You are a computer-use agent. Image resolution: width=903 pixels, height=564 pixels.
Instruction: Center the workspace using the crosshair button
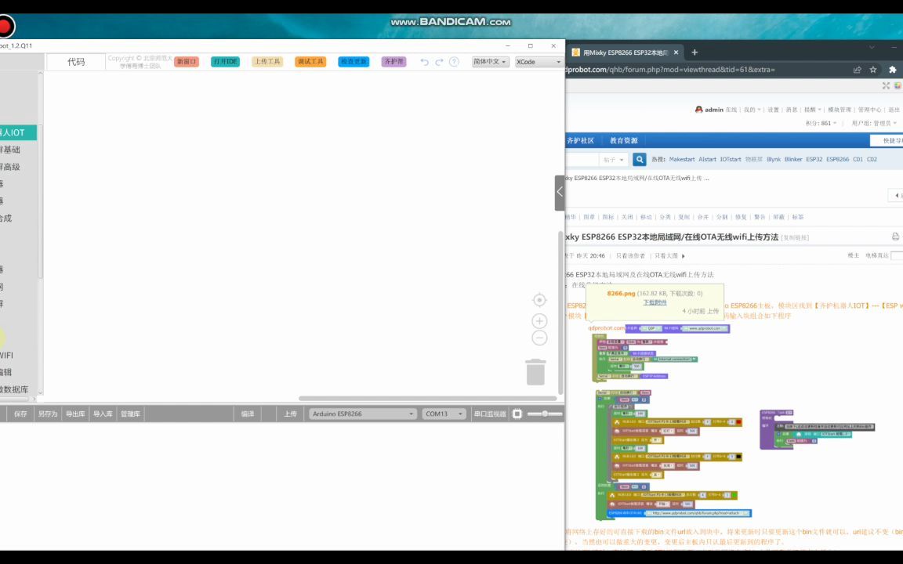pyautogui.click(x=539, y=299)
